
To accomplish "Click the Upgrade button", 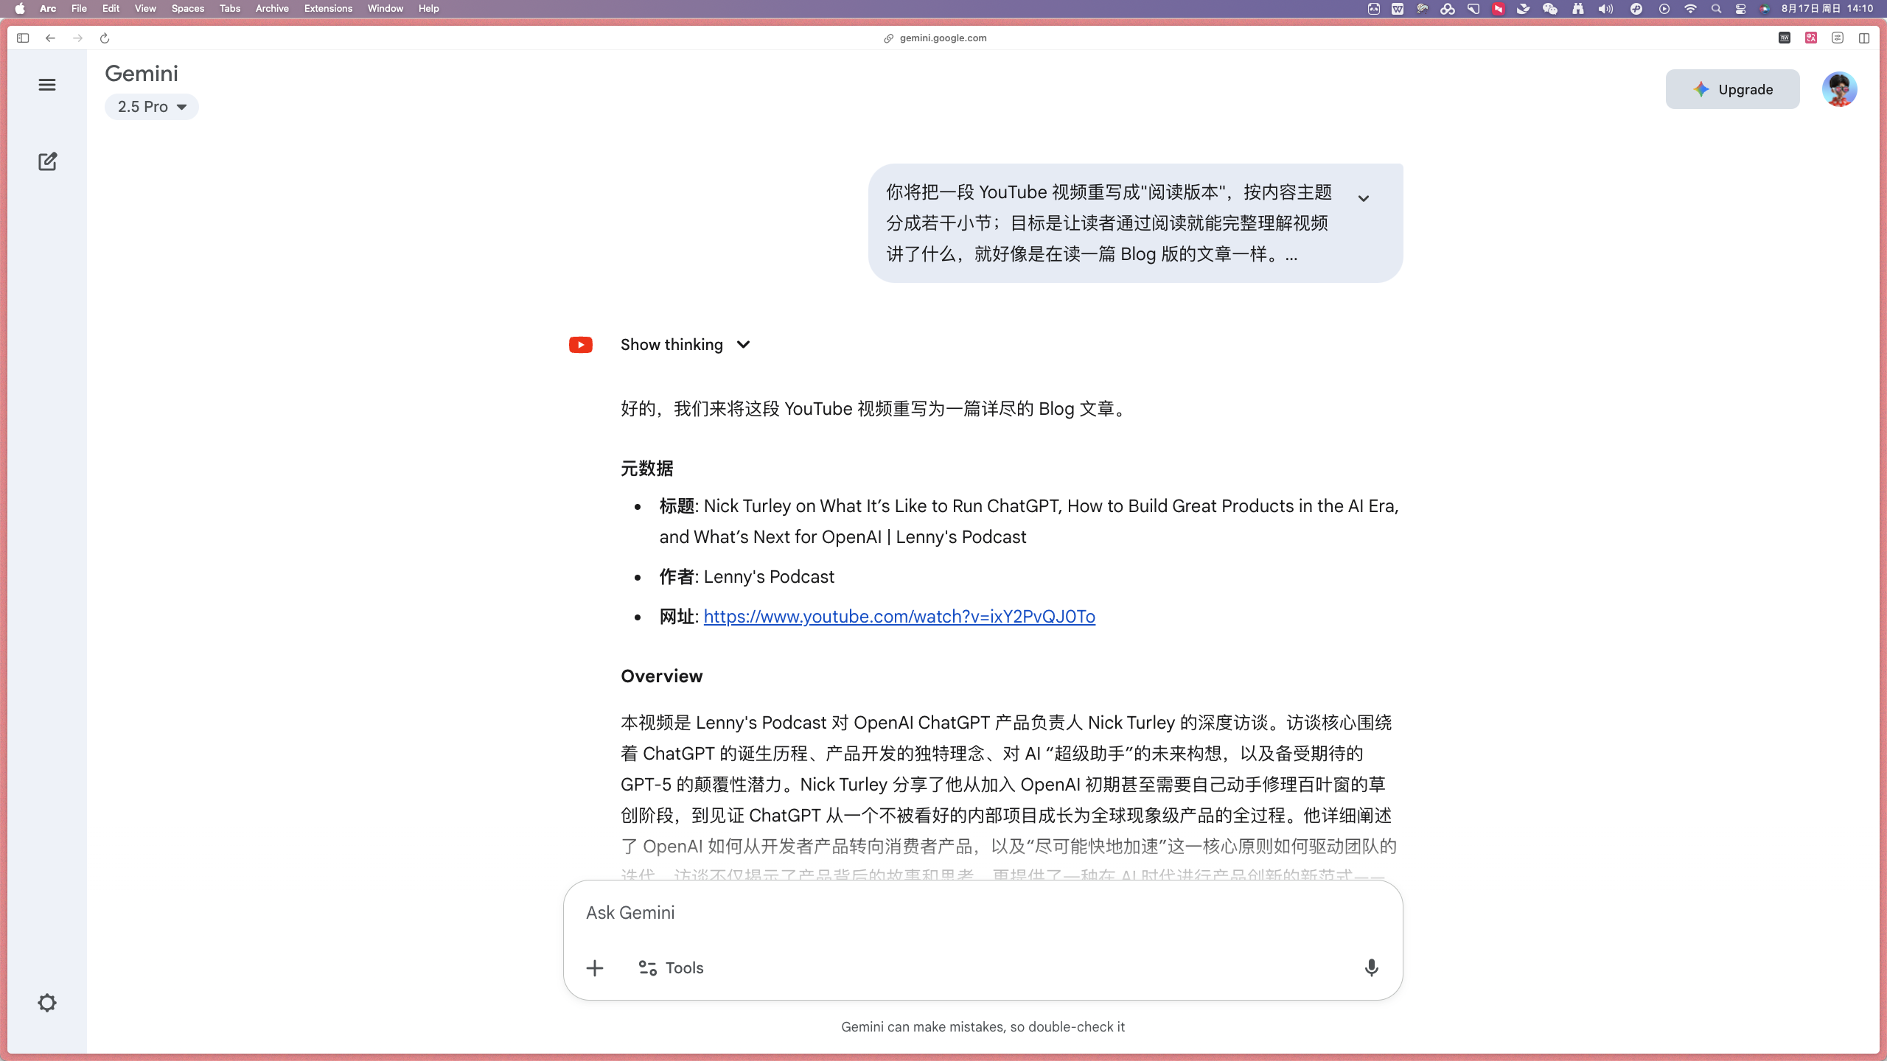I will point(1732,89).
